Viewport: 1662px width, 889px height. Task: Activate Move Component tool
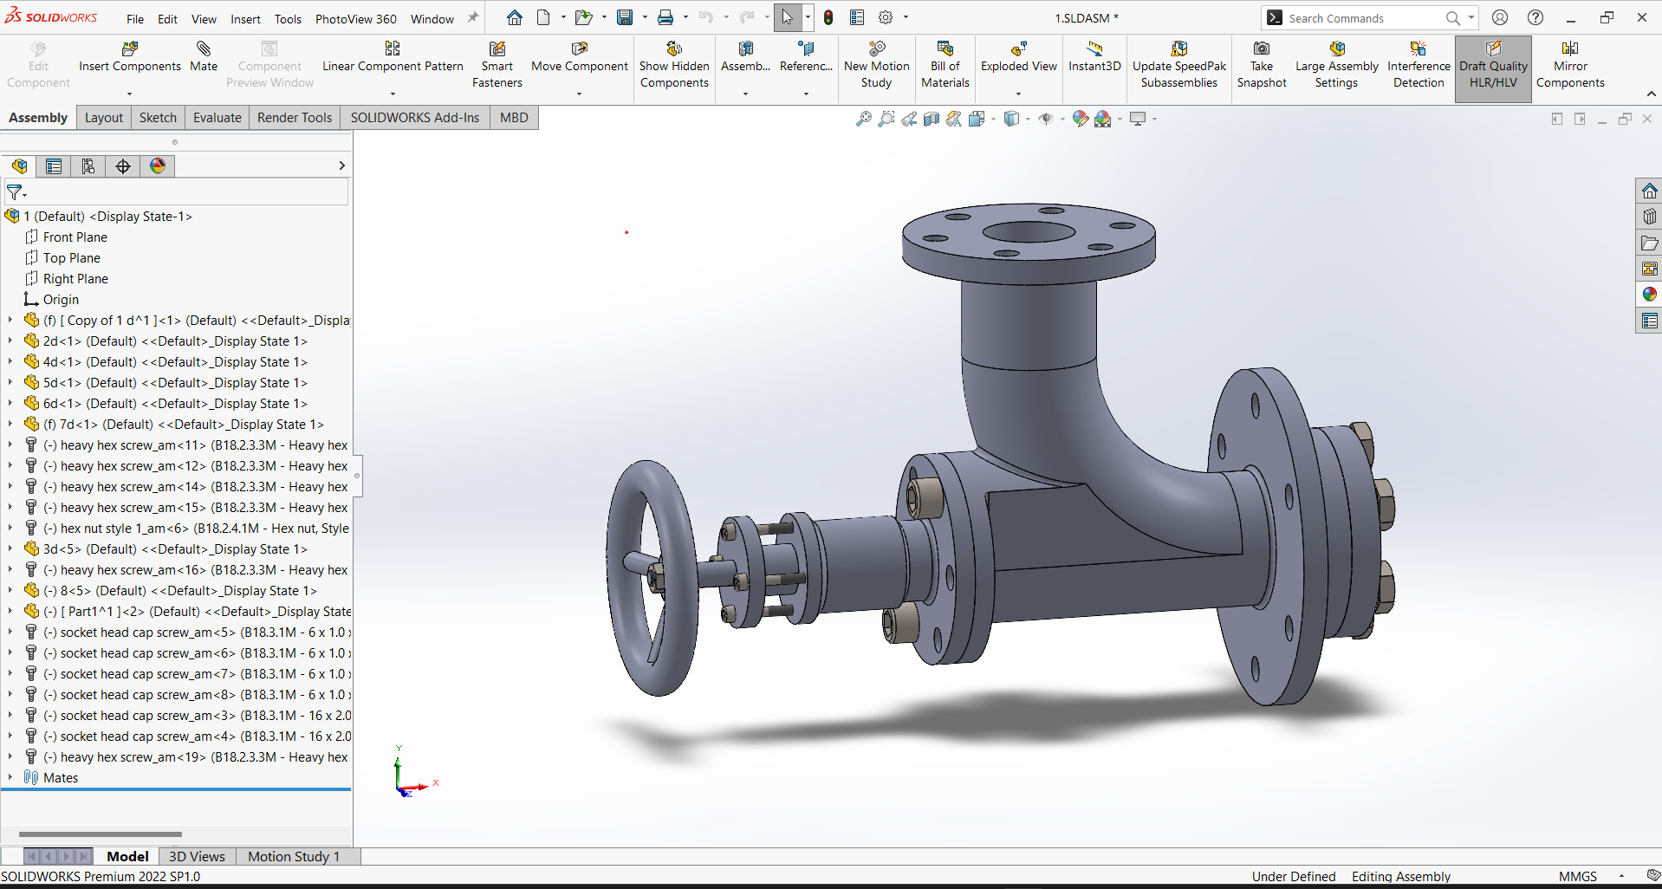coord(579,57)
